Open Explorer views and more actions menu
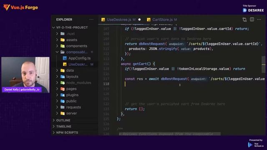Image resolution: width=267 pixels, height=150 pixels. (x=91, y=20)
